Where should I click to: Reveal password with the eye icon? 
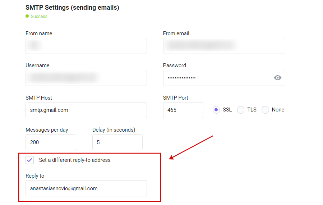277,78
